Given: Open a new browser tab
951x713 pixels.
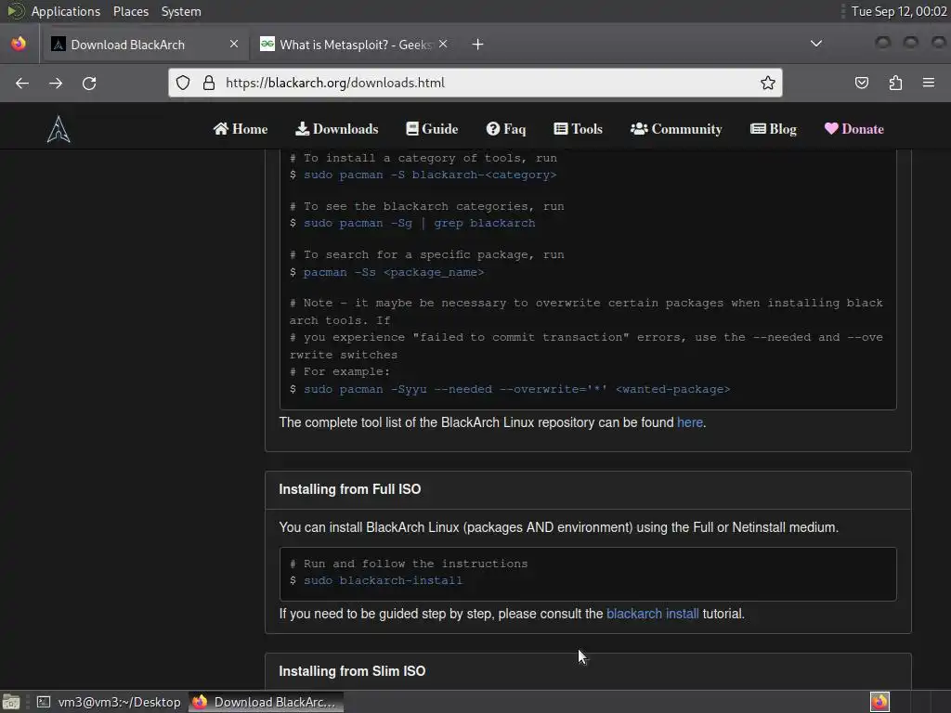Looking at the screenshot, I should (478, 45).
